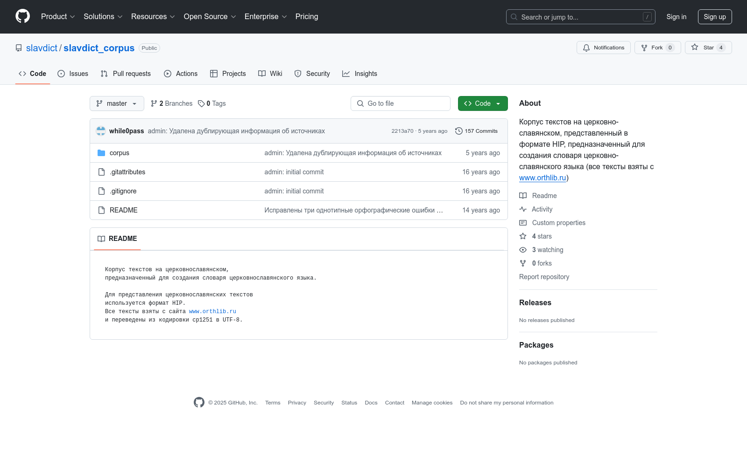
Task: Click the GitHub logo in the header
Action: (22, 16)
